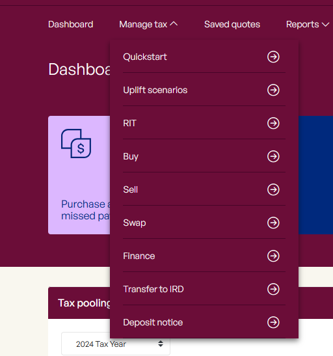333x356 pixels.
Task: Click the circled arrow in the Swap row
Action: (273, 223)
